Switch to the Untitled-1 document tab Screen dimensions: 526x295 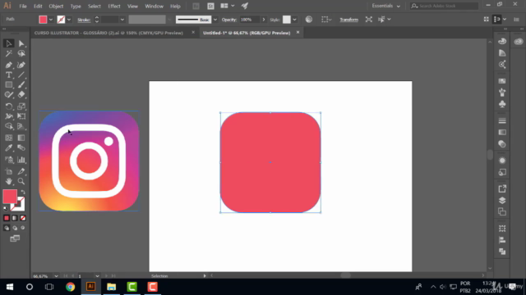pyautogui.click(x=247, y=33)
